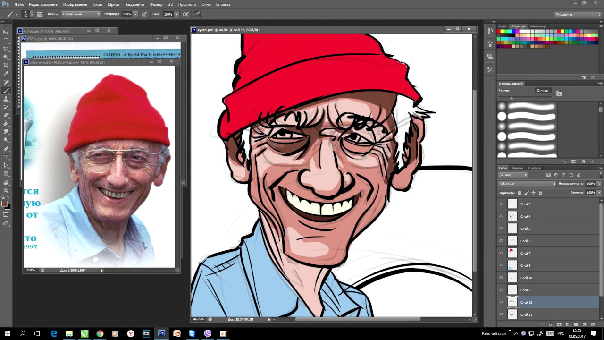The image size is (604, 340).
Task: Select the Crop tool in the toolbox
Action: pyautogui.click(x=6, y=65)
